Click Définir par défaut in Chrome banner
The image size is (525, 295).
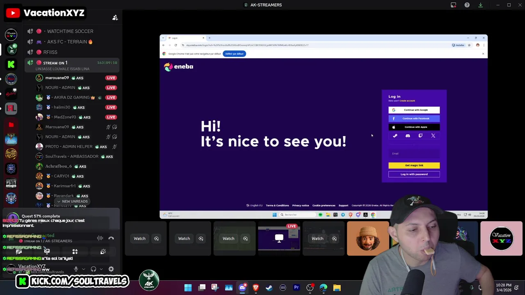(x=234, y=54)
